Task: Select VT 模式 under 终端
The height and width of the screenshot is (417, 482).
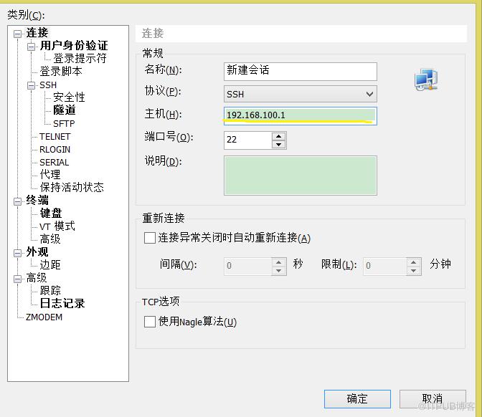Action: point(57,226)
